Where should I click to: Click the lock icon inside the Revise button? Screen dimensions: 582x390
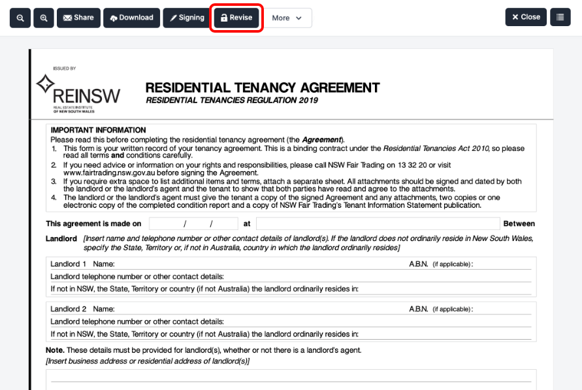click(x=223, y=18)
